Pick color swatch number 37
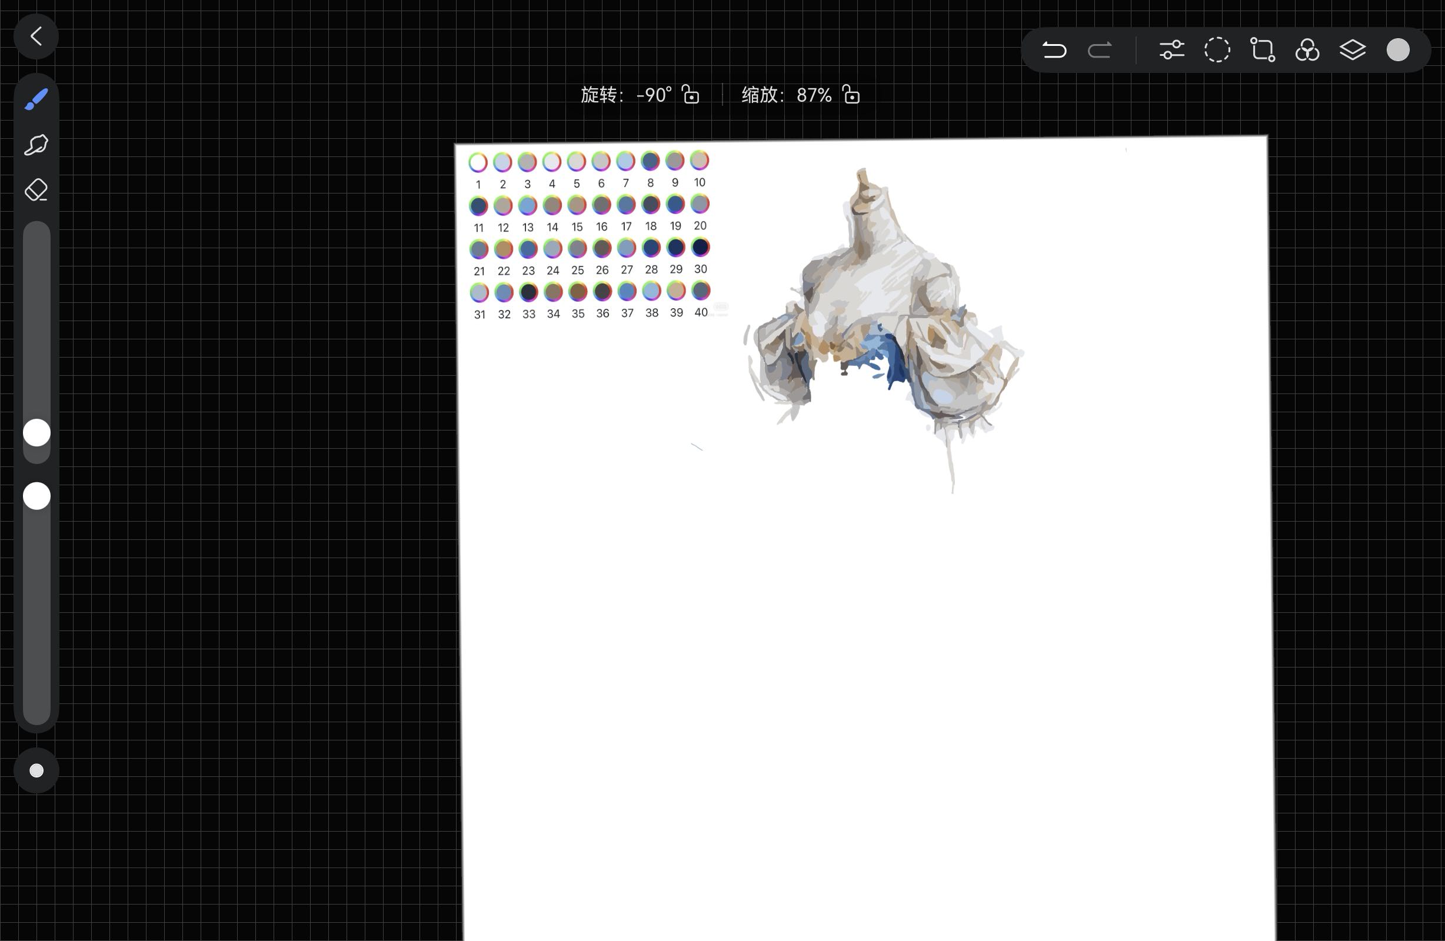Viewport: 1445px width, 941px height. (x=627, y=291)
